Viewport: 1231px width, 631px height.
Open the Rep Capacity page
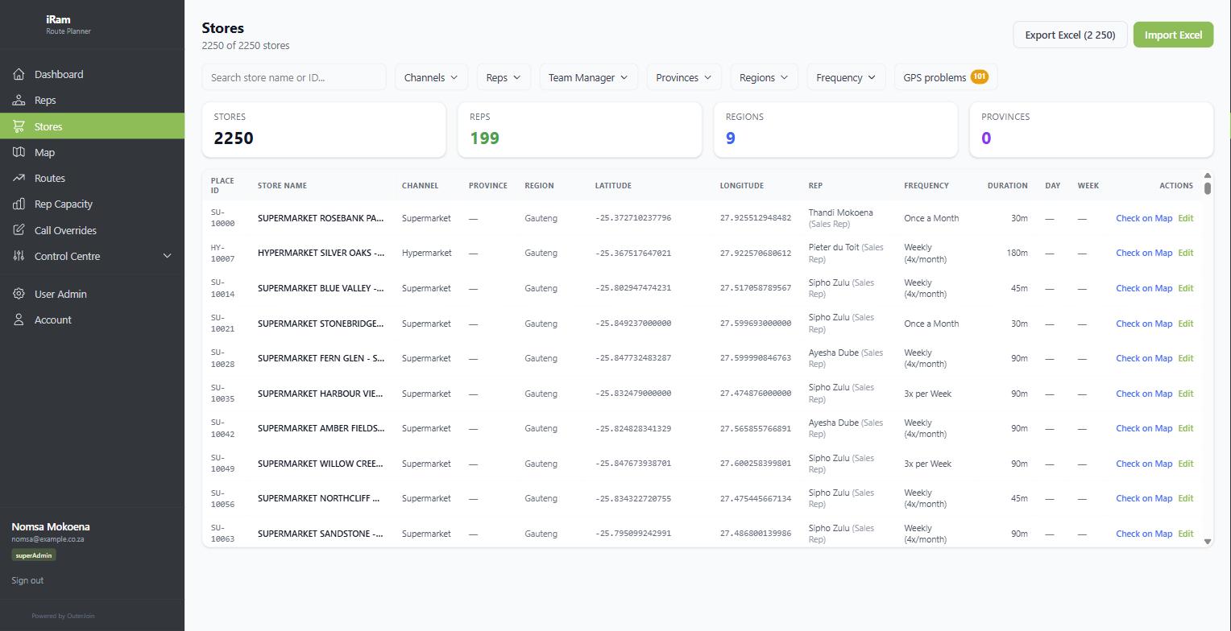[x=92, y=204]
